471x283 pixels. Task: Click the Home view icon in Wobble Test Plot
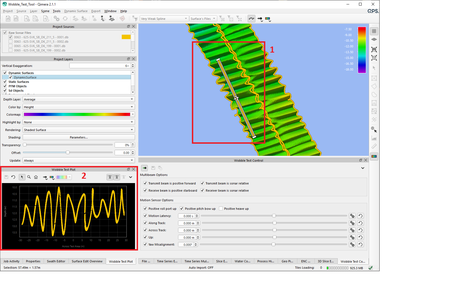coord(36,177)
